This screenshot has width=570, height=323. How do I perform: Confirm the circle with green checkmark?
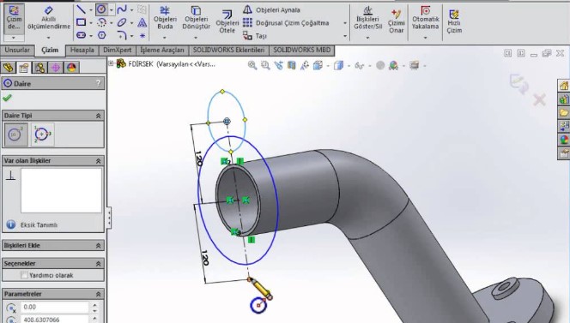pos(7,98)
